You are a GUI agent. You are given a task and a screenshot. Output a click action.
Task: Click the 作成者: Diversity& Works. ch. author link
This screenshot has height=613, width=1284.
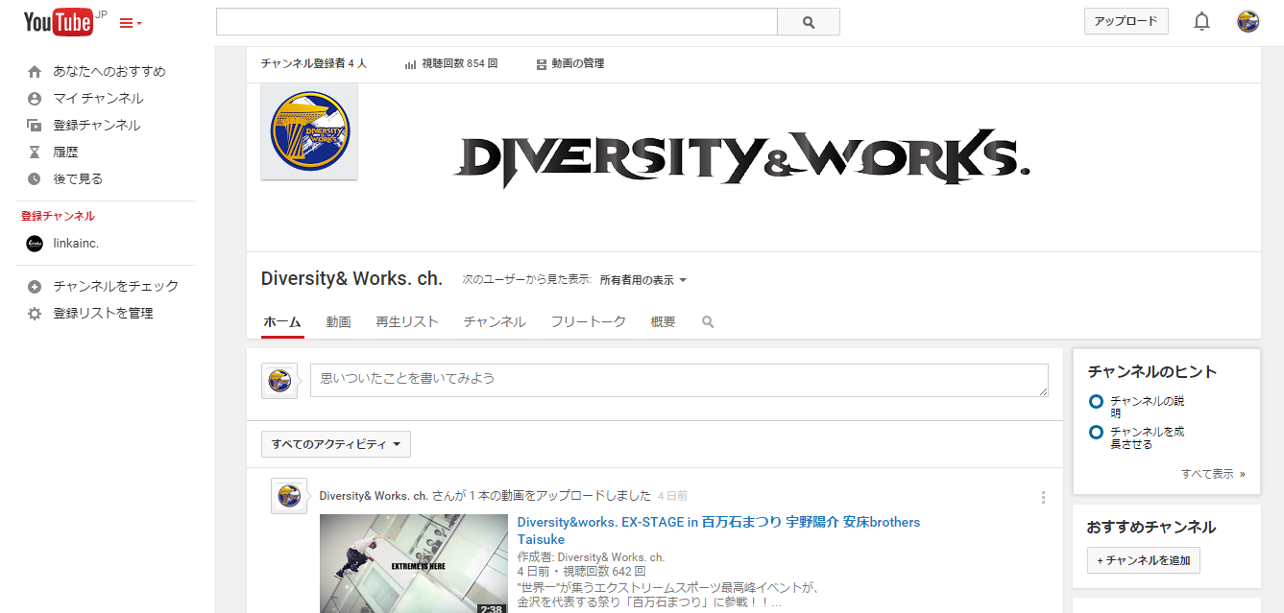pos(611,557)
